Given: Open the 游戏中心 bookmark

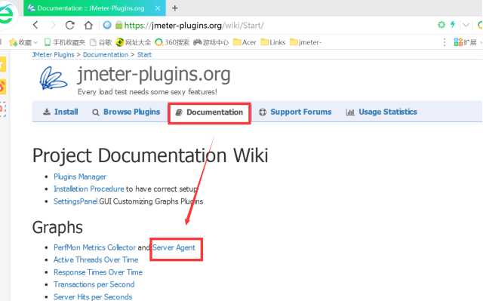Looking at the screenshot, I should 211,42.
